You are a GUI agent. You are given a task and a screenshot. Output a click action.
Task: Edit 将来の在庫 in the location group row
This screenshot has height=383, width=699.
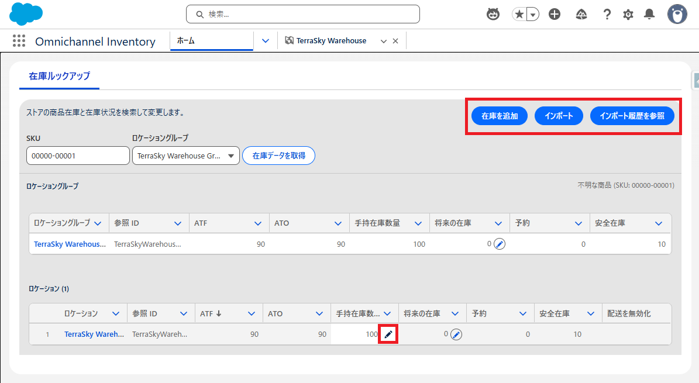point(499,244)
